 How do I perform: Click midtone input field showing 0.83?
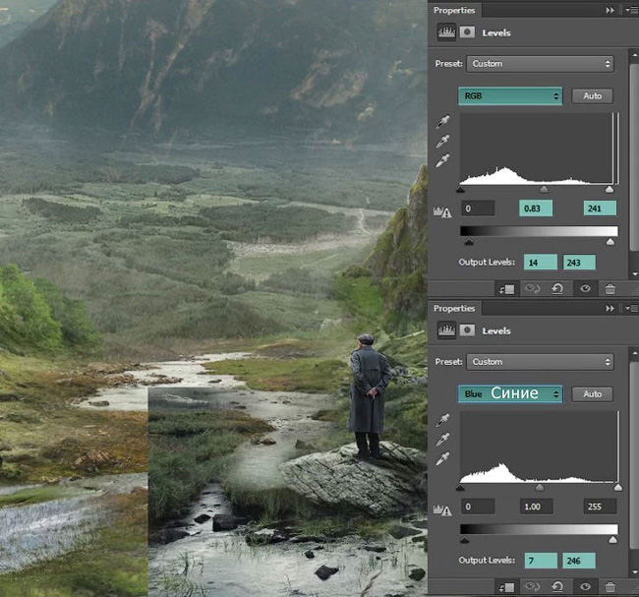pyautogui.click(x=536, y=209)
